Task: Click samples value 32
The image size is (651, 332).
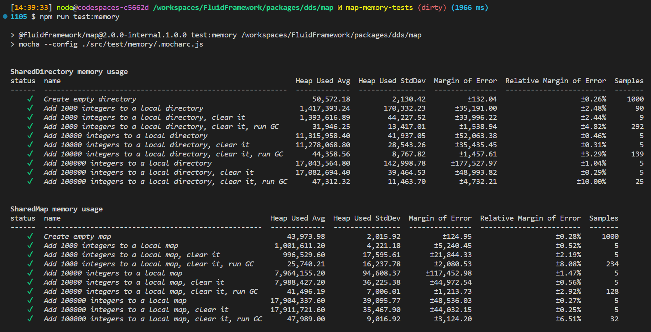Action: (614, 319)
